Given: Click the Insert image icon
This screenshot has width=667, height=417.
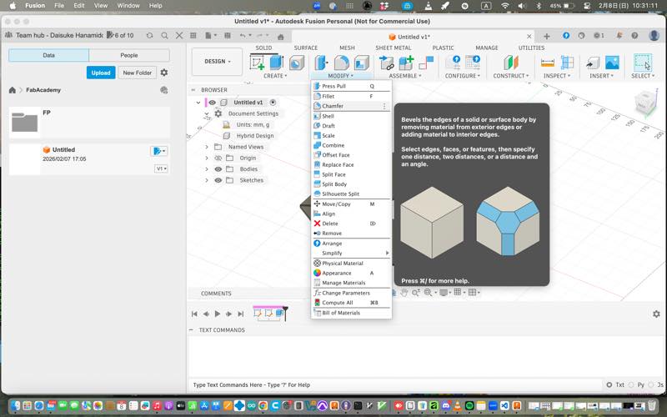Looking at the screenshot, I should click(x=612, y=63).
